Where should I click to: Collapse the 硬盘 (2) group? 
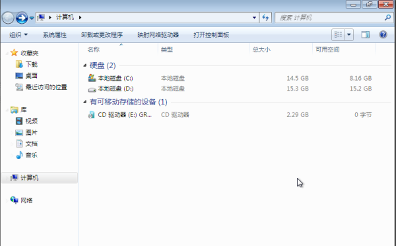coord(85,65)
